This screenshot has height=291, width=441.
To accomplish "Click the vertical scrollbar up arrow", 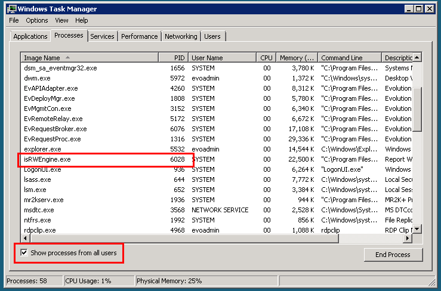I will [x=417, y=58].
